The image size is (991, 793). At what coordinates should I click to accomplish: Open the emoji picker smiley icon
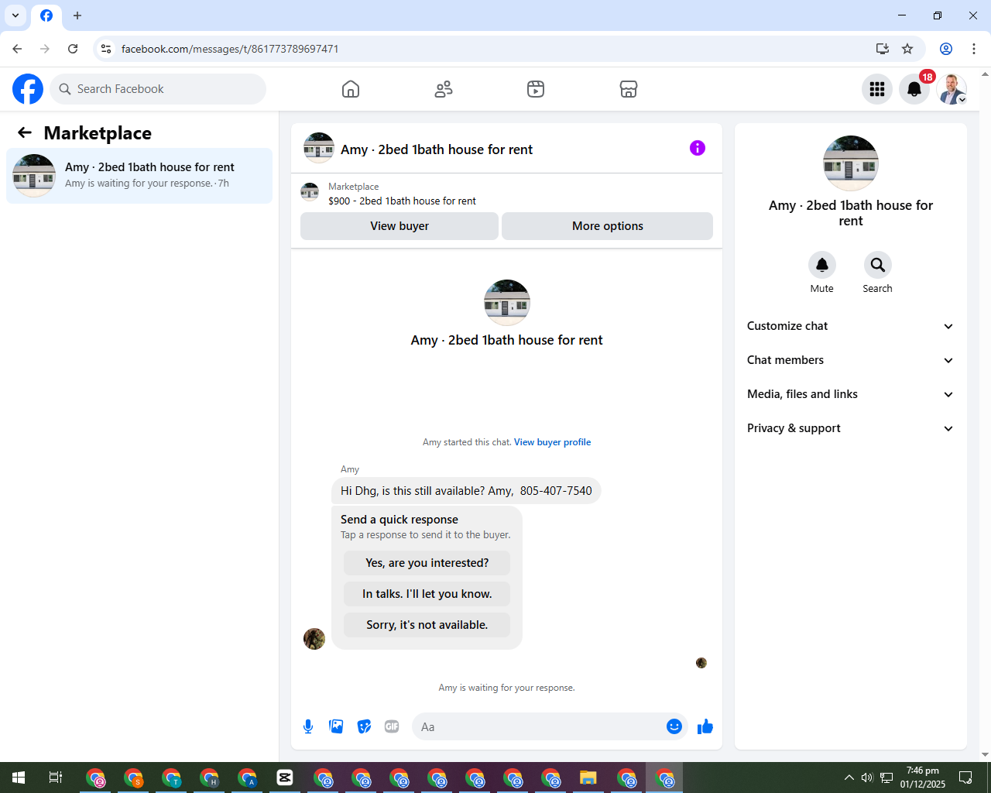tap(674, 726)
